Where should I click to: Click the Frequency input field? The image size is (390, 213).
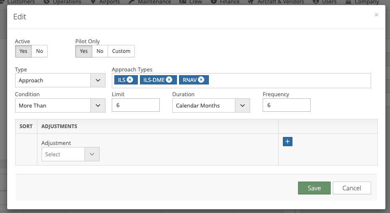pyautogui.click(x=286, y=105)
